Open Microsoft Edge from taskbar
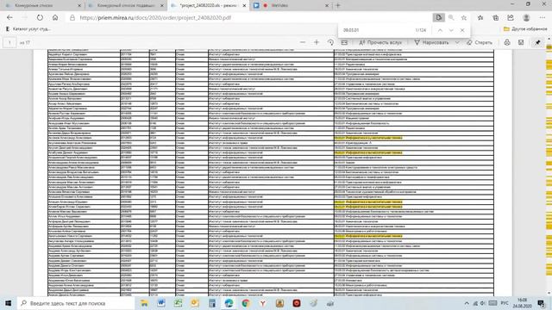The width and height of the screenshot is (552, 310). (229, 303)
